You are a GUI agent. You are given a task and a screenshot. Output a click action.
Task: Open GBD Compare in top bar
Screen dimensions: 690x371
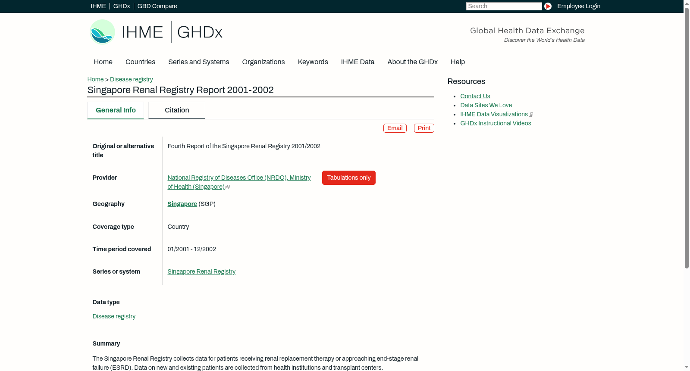click(157, 6)
